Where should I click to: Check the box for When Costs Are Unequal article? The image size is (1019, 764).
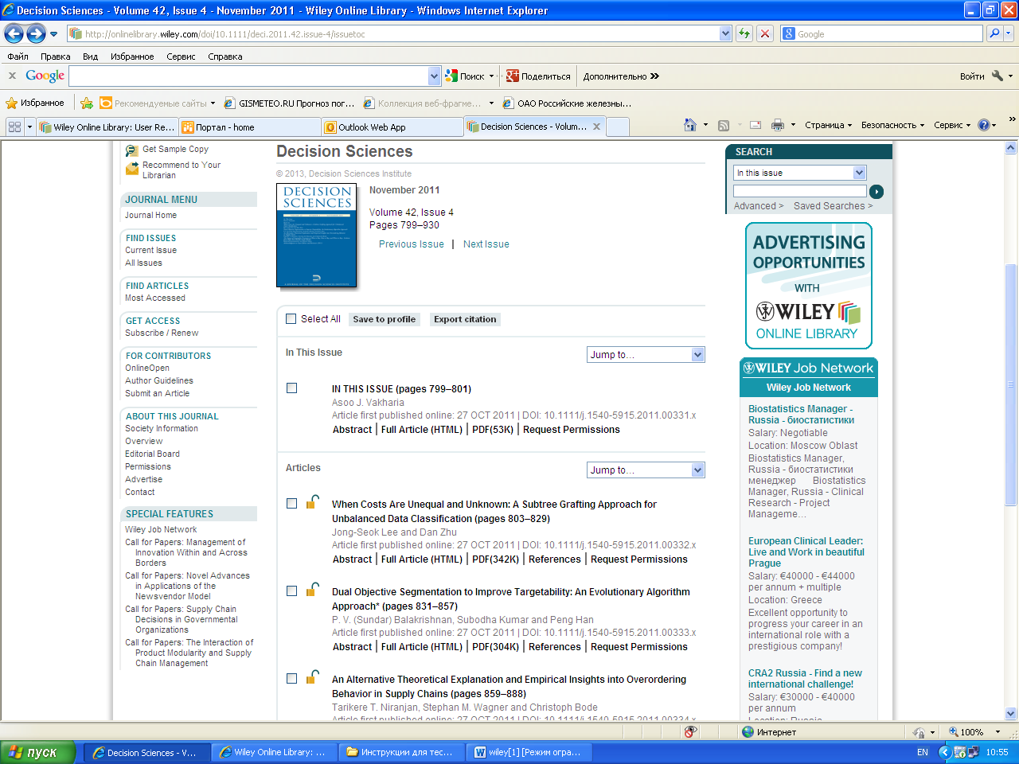click(x=291, y=503)
